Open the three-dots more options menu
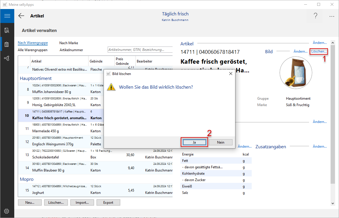Viewport: 339px width, 218px height. pos(332,16)
